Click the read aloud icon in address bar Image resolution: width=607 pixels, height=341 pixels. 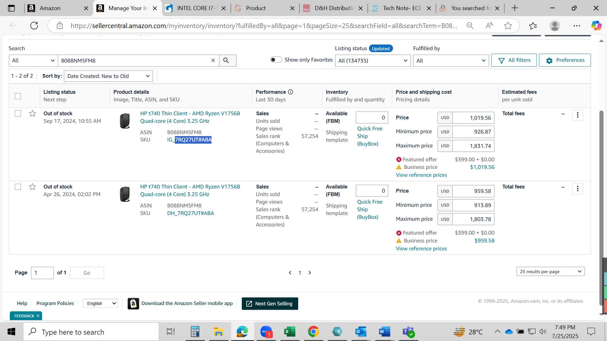pyautogui.click(x=489, y=26)
